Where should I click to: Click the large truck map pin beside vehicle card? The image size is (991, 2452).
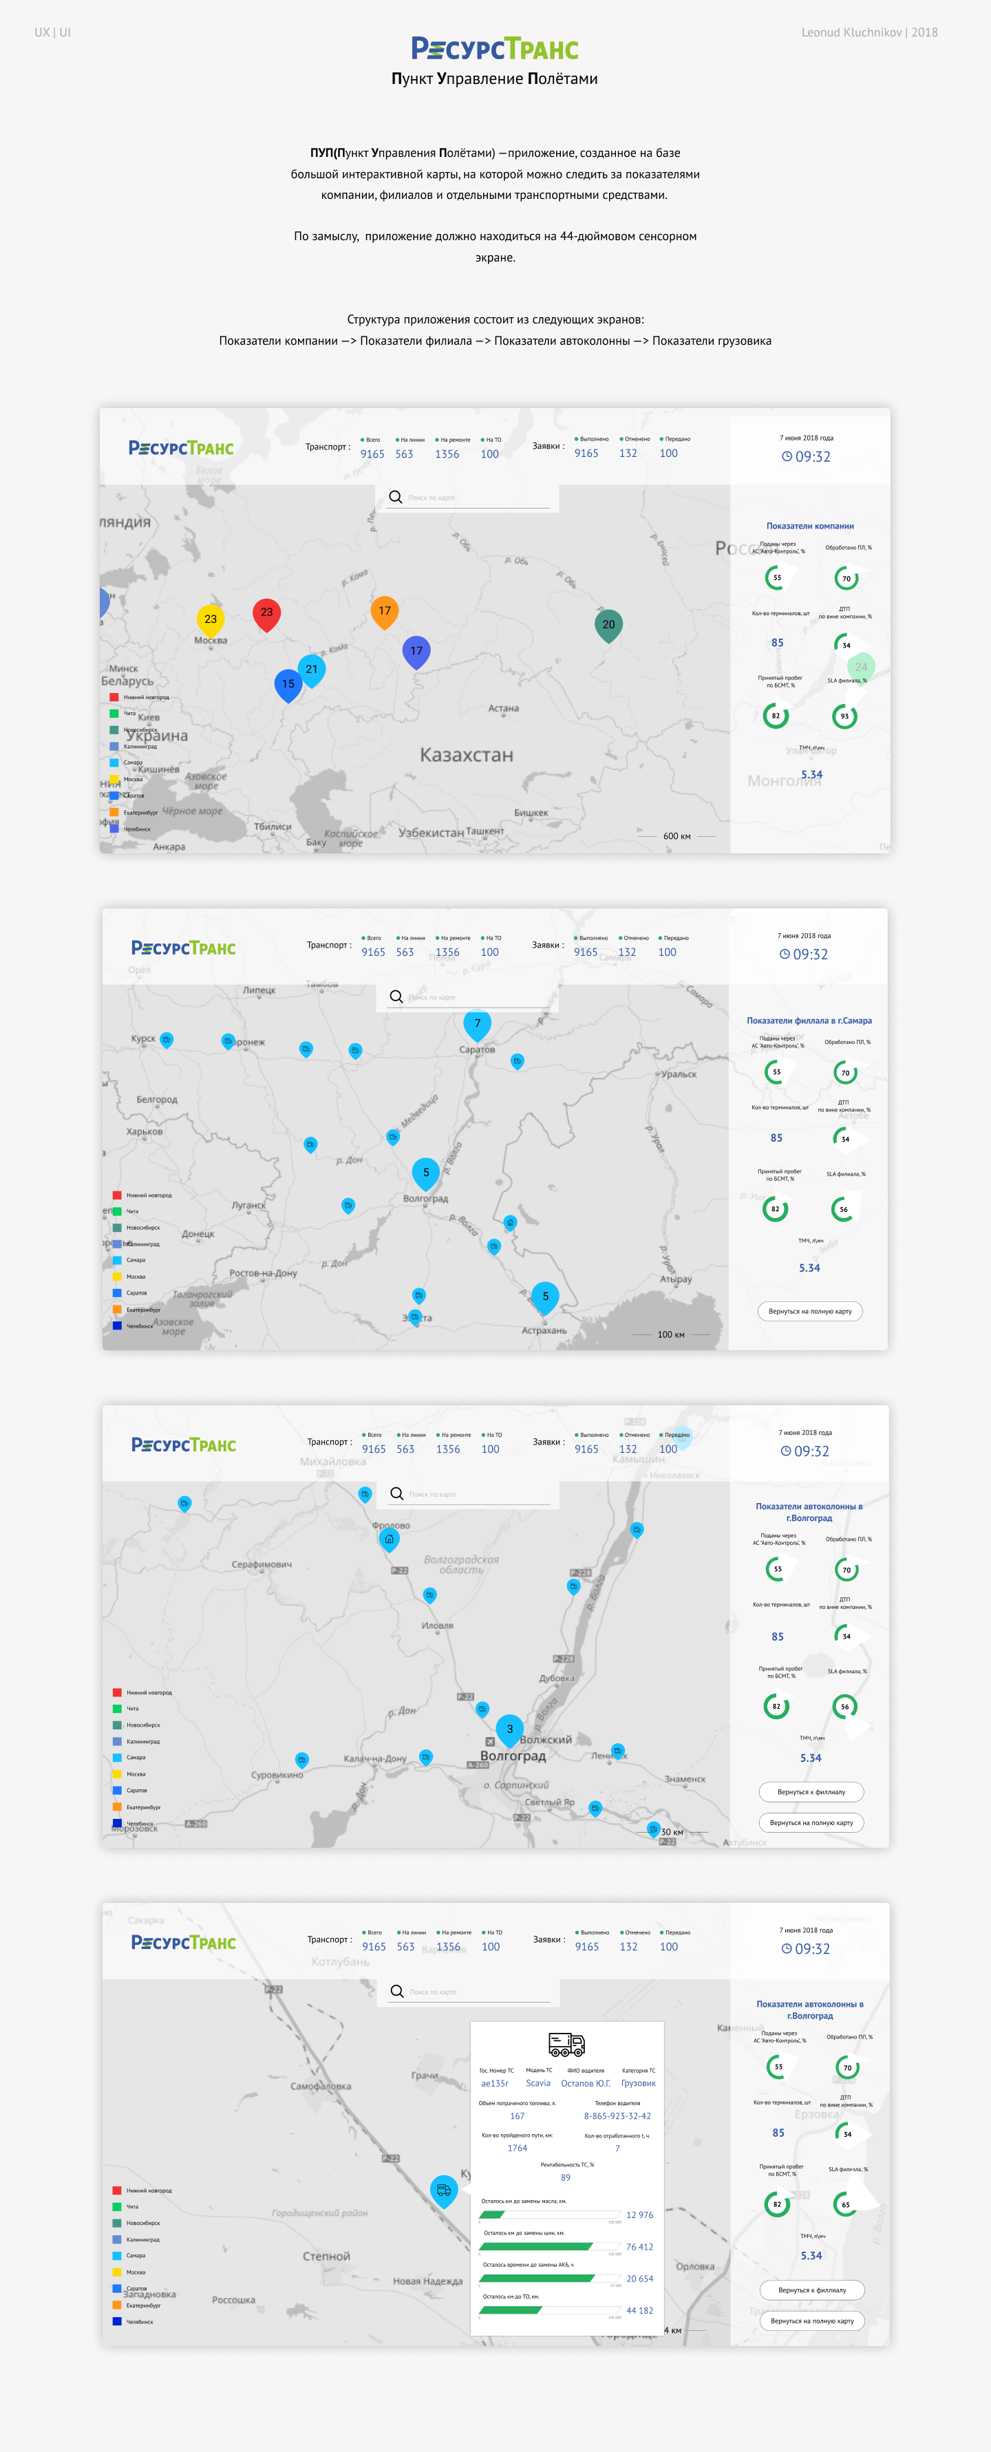click(444, 2189)
